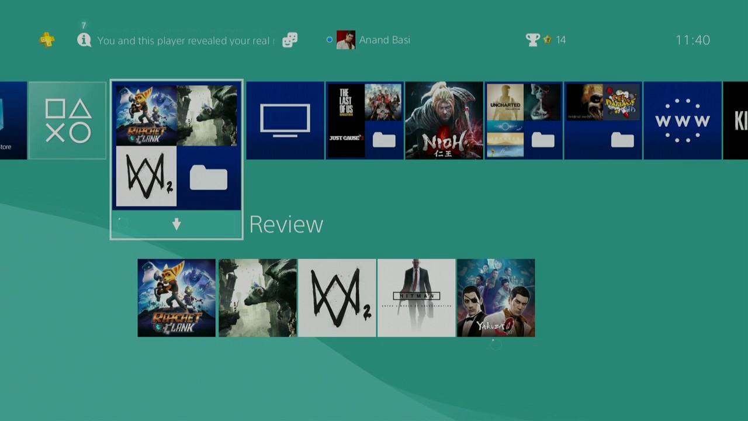The height and width of the screenshot is (421, 748).
Task: Select the trophy cup icon
Action: 532,40
